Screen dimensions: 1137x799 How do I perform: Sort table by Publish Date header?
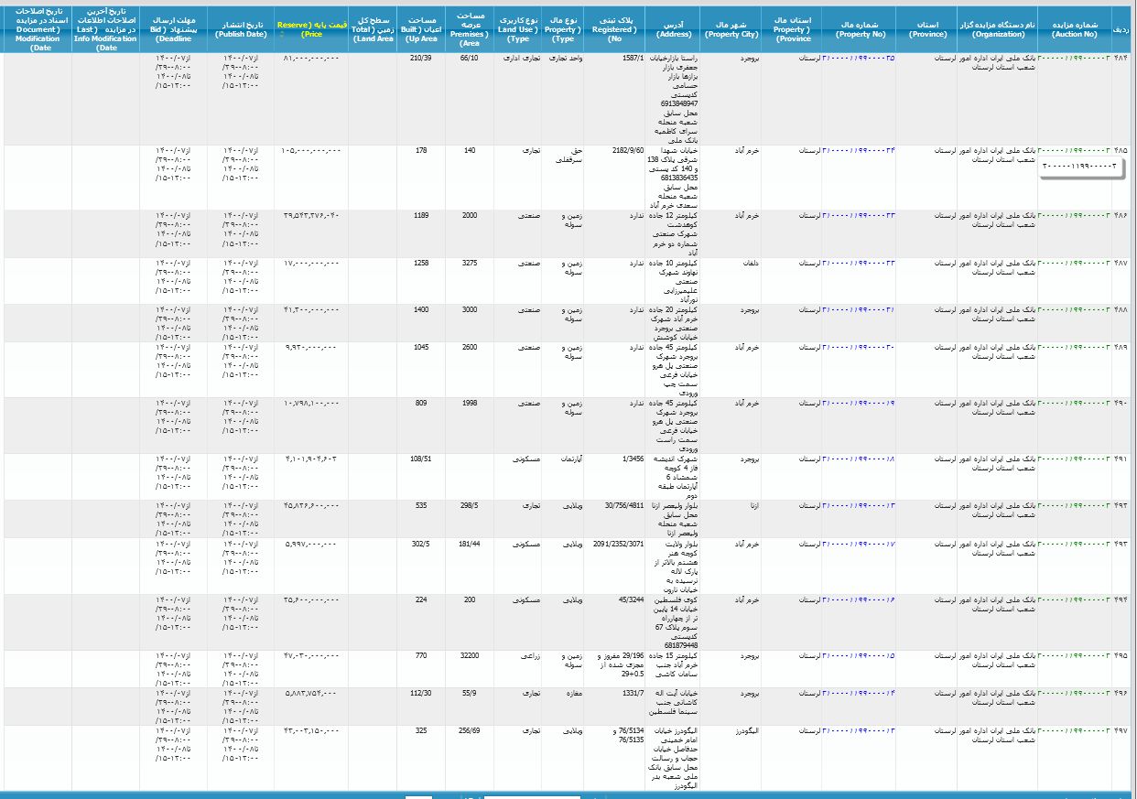pyautogui.click(x=241, y=27)
